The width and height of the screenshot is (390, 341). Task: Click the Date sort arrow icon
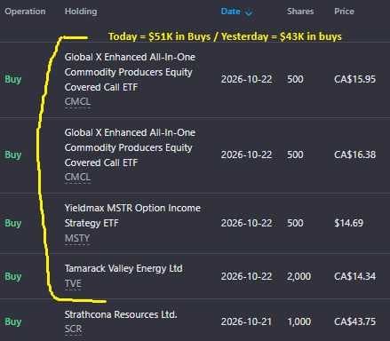[x=249, y=12]
